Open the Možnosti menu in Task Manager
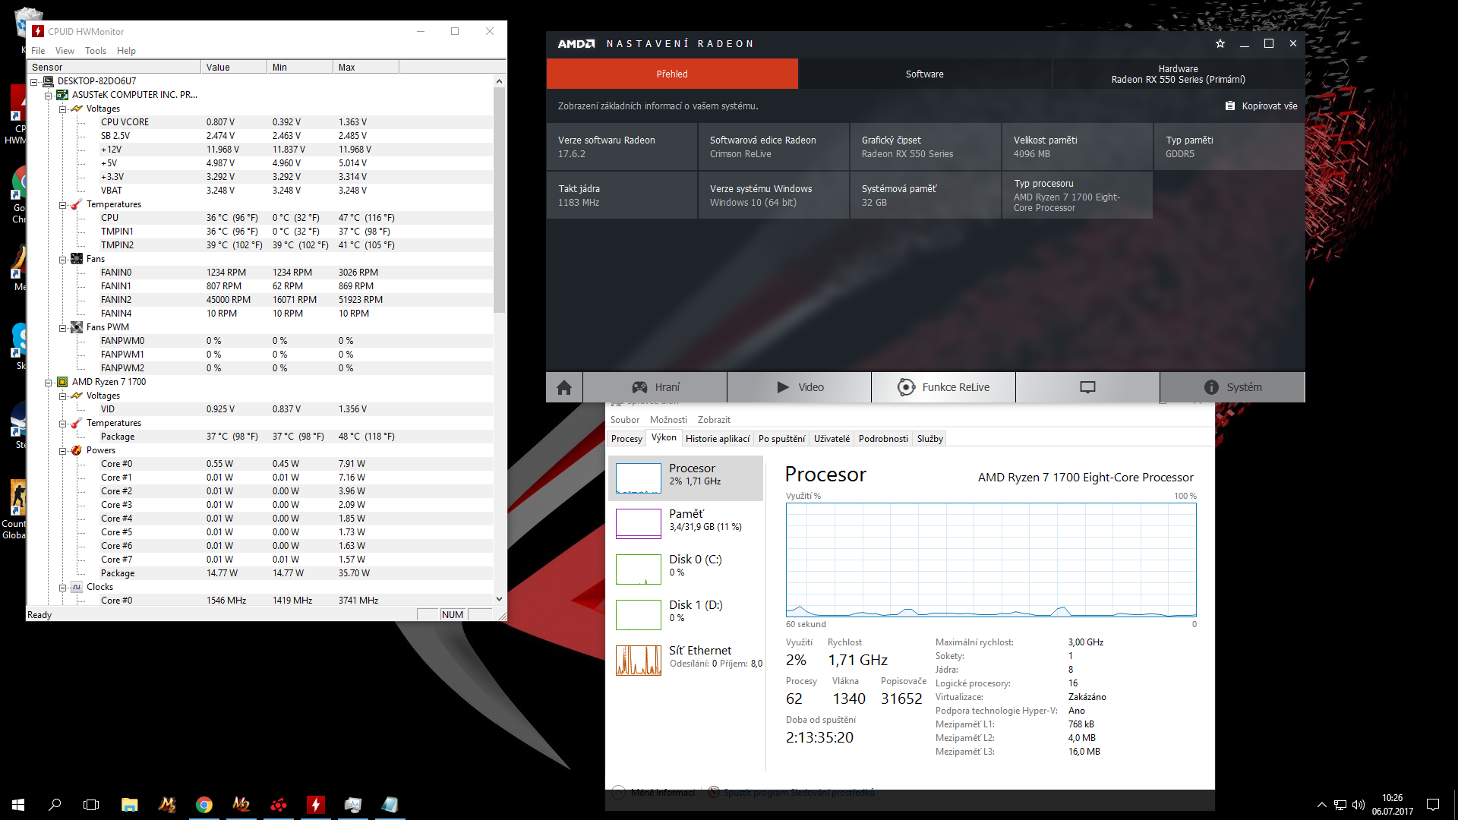The image size is (1458, 820). point(668,420)
